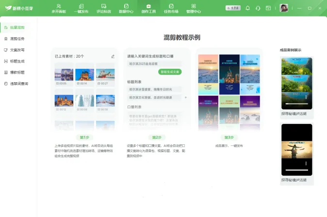Click the notification bell icon
This screenshot has width=327, height=217.
(248, 8)
